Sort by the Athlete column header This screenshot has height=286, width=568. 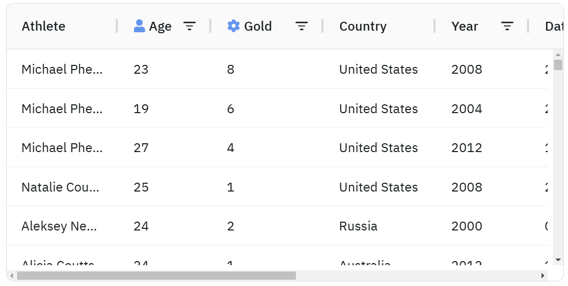click(x=44, y=26)
